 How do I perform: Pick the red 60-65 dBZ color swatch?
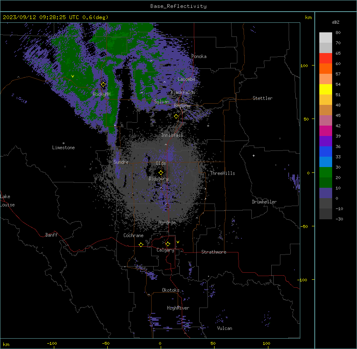pos(326,58)
